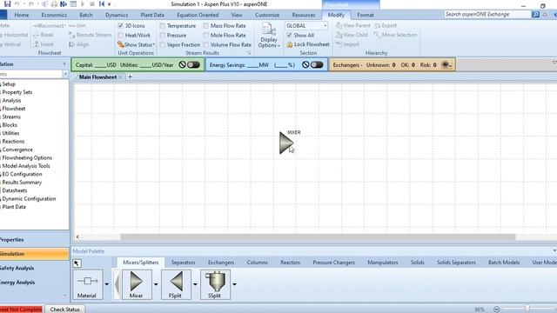Screen dimensions: 557x313
Task: Click the Reset (reinitialize) rewind icon
Action: [x=102, y=4]
